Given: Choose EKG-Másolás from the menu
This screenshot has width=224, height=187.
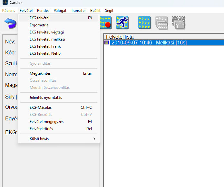Looking at the screenshot, I should coord(59,108).
